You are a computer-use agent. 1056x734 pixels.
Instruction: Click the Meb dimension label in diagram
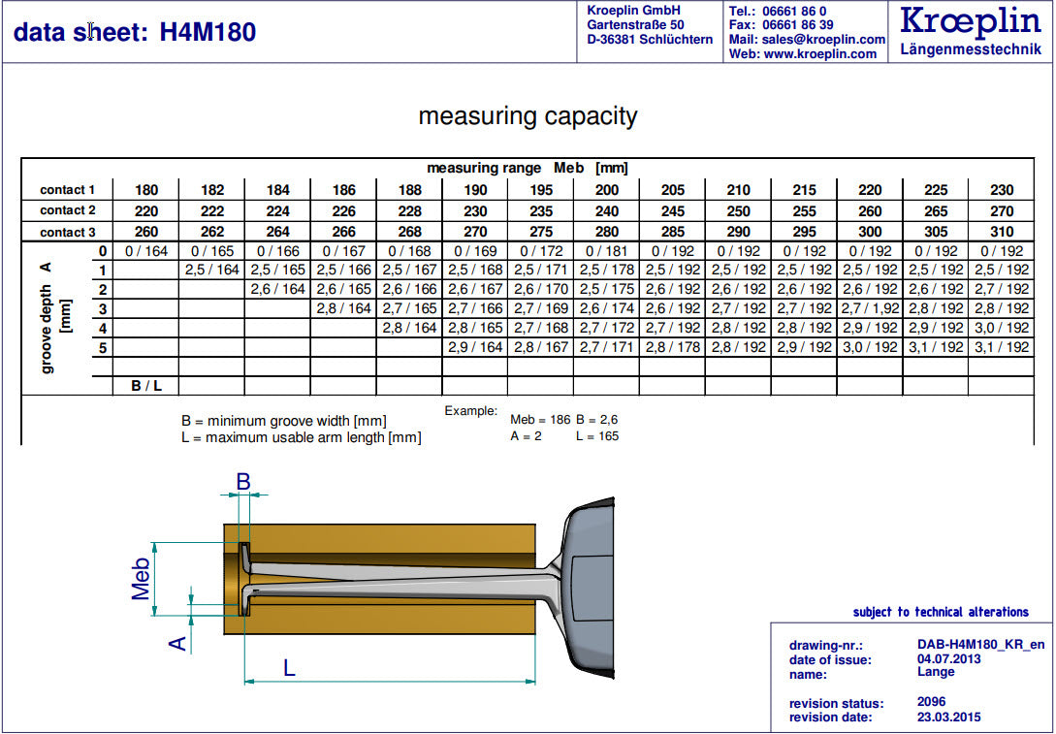[142, 578]
